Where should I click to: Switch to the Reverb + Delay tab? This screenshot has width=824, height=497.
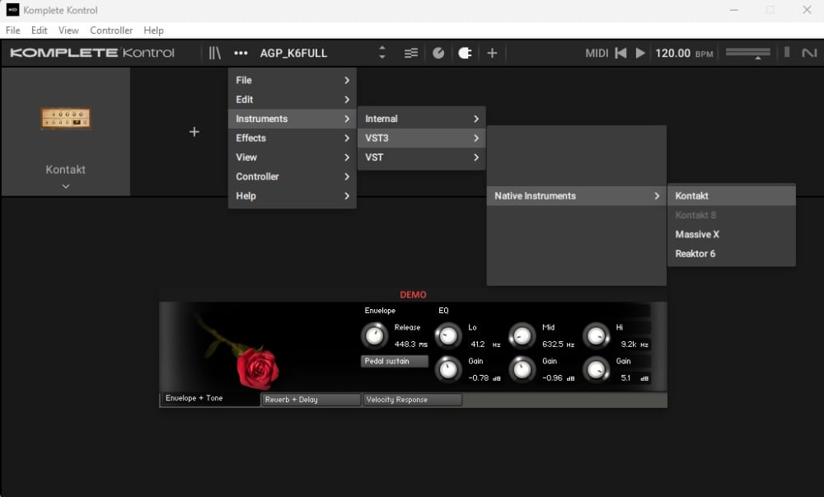pyautogui.click(x=311, y=400)
